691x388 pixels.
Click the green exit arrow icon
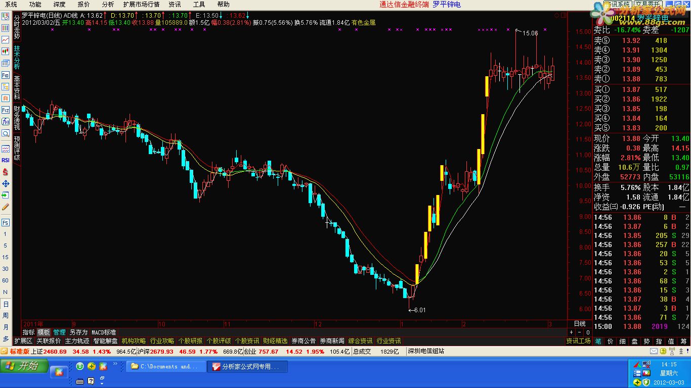tap(6, 196)
